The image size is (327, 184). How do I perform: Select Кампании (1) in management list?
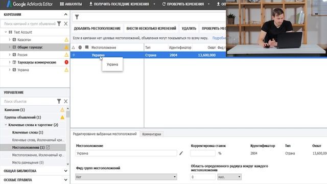(15, 110)
